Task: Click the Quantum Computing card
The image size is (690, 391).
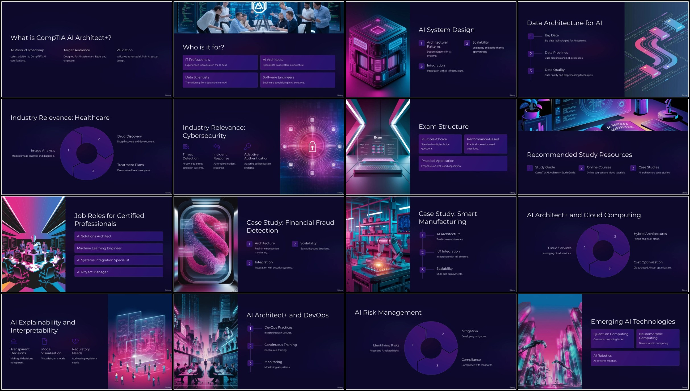Action: pos(612,339)
